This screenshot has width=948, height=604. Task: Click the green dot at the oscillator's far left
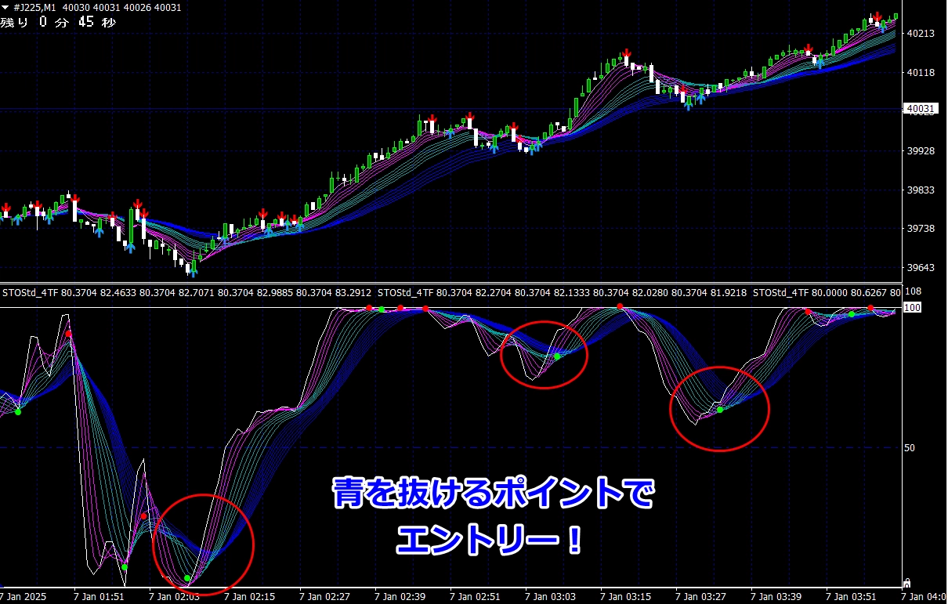point(18,412)
